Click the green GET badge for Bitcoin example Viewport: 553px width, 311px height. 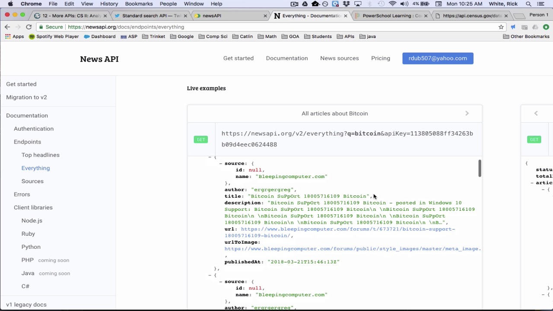tap(201, 139)
